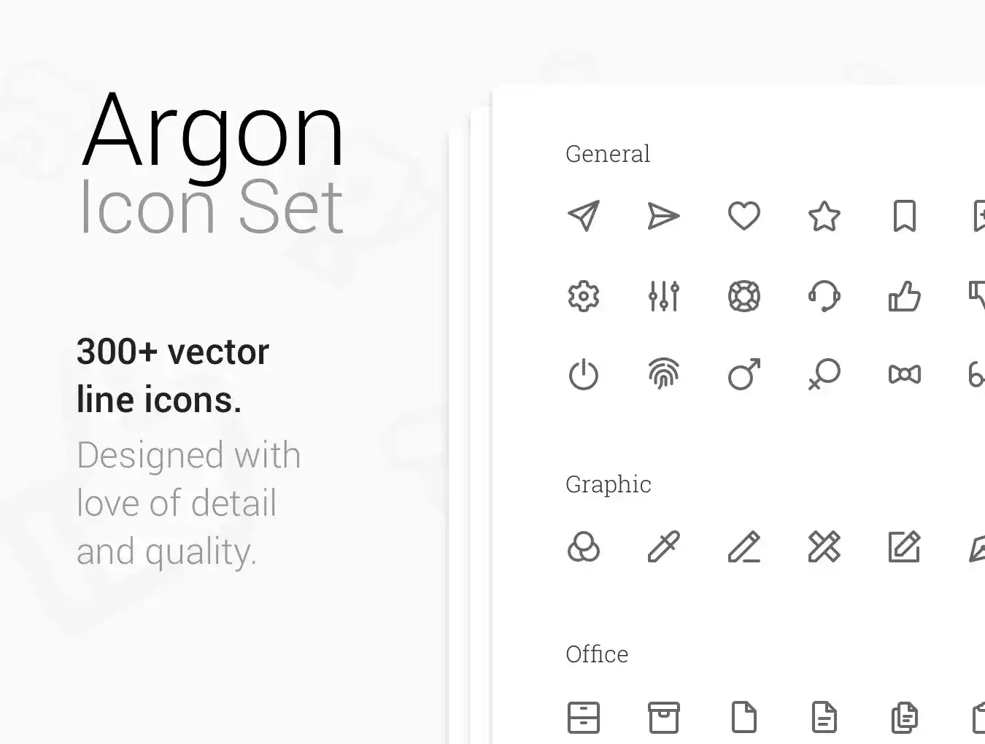985x744 pixels.
Task: Click the overlapping color circles icon
Action: (x=583, y=546)
